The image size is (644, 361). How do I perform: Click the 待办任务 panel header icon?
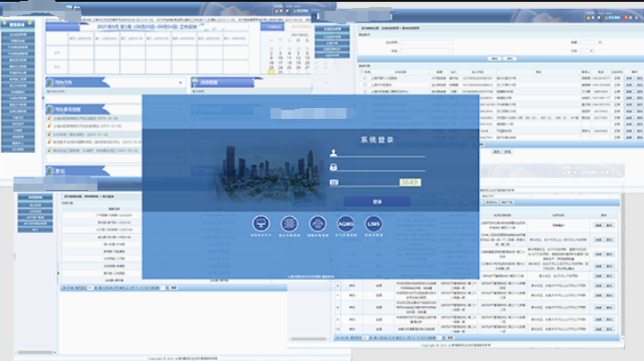coord(48,84)
